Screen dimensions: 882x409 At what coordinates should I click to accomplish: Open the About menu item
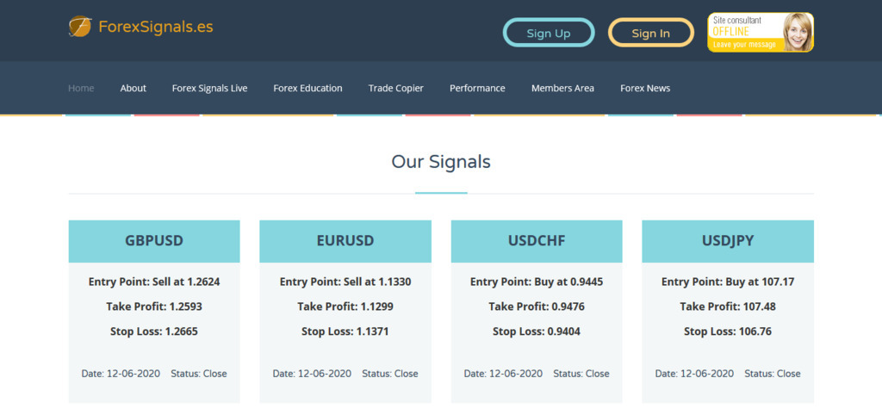[134, 88]
